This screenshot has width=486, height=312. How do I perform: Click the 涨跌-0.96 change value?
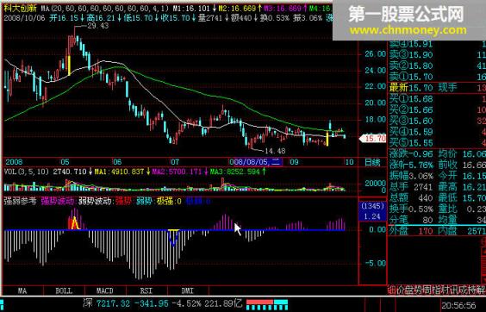[411, 153]
